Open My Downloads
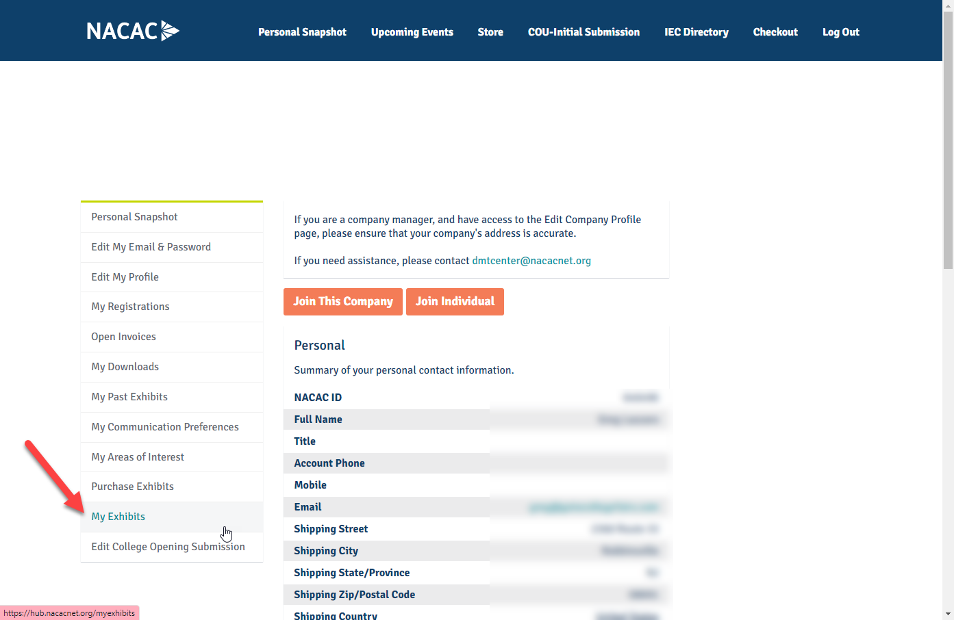Viewport: 954px width, 620px height. (172, 367)
